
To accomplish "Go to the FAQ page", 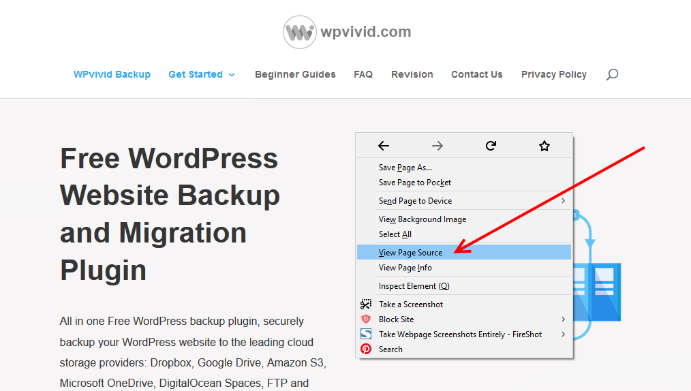I will click(363, 74).
